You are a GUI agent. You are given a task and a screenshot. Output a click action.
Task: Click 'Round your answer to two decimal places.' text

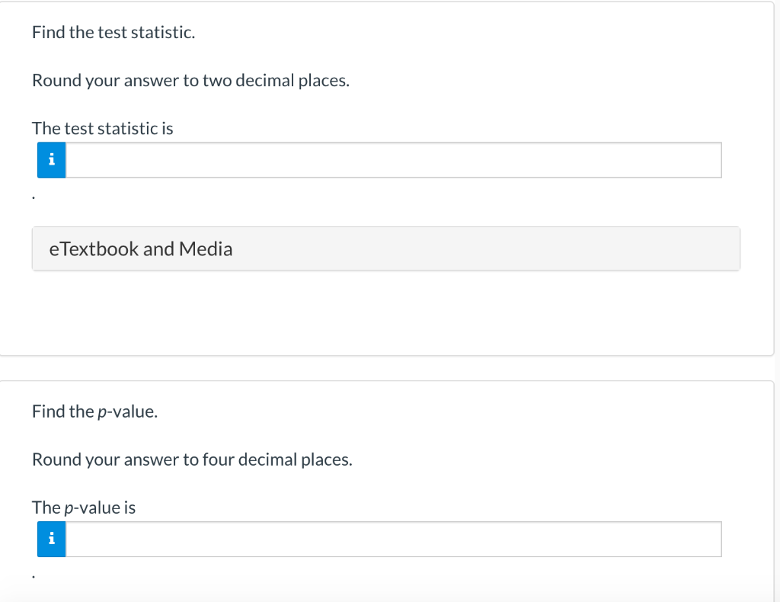pos(190,81)
